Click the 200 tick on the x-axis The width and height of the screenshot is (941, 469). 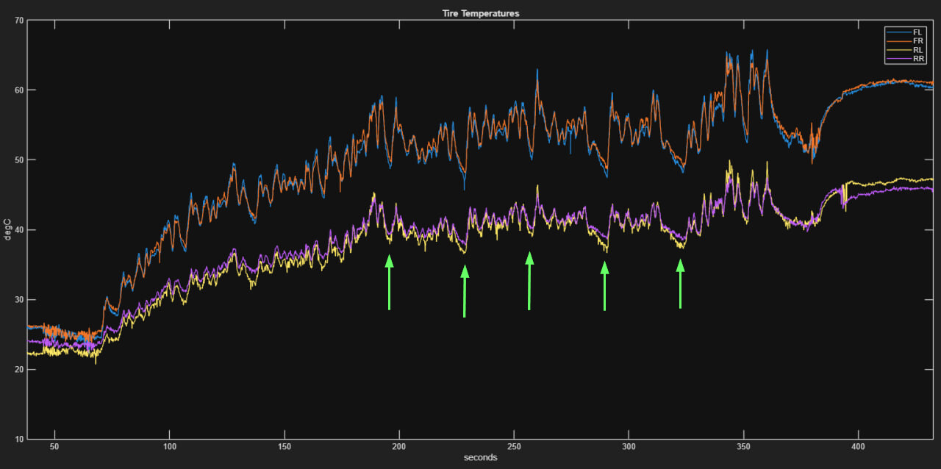399,446
